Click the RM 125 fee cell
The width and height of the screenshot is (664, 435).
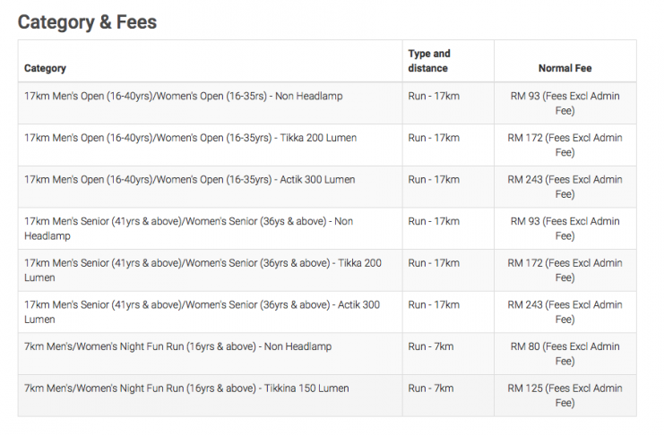[565, 396]
